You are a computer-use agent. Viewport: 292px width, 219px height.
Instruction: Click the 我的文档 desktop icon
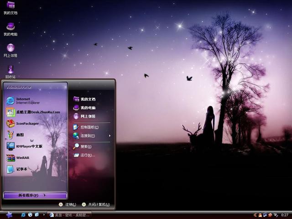pos(10,6)
